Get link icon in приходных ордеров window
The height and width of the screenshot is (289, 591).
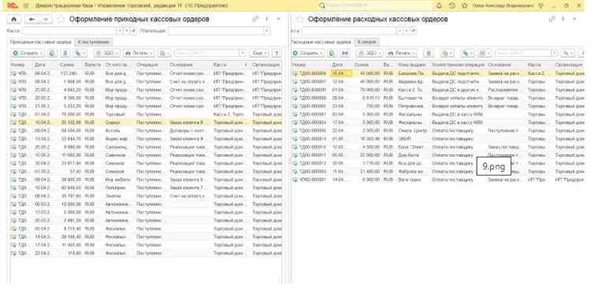[255, 19]
